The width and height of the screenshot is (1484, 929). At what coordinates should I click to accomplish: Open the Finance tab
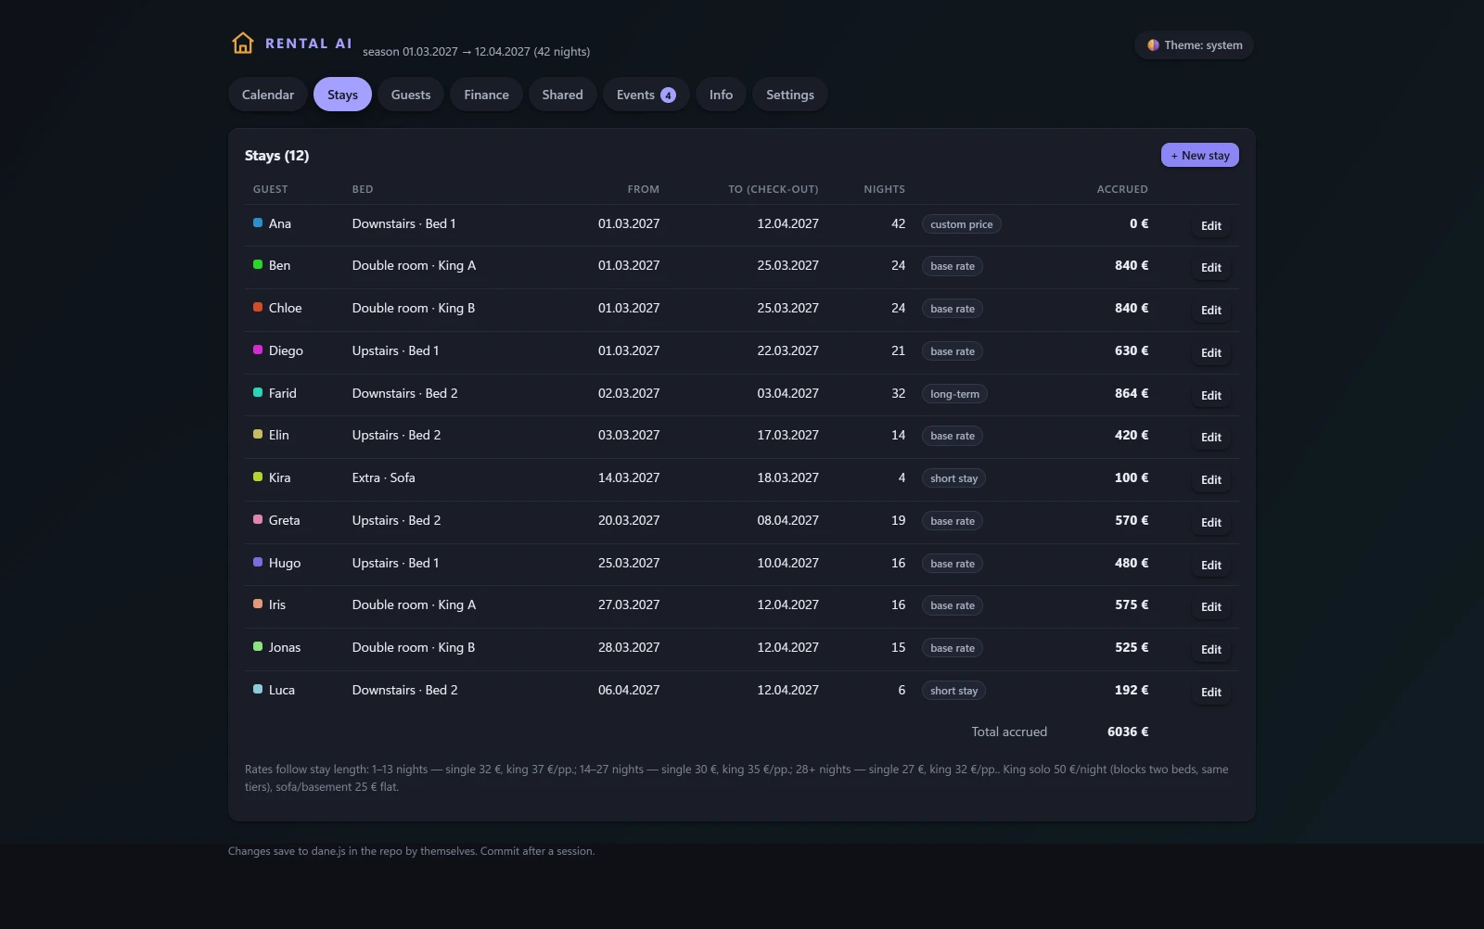(486, 95)
